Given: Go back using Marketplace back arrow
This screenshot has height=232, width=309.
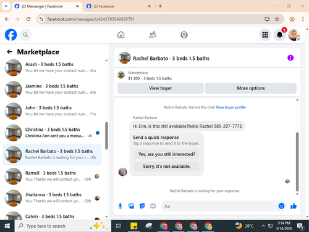Looking at the screenshot, I should (9, 52).
